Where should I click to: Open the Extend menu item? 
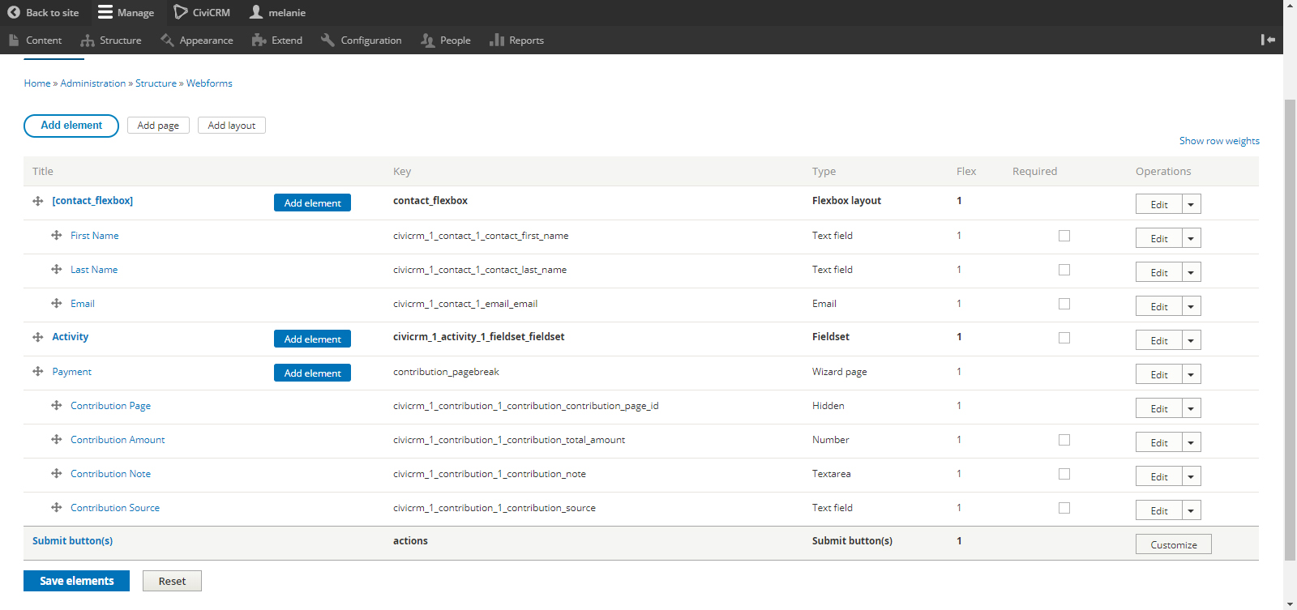coord(287,40)
